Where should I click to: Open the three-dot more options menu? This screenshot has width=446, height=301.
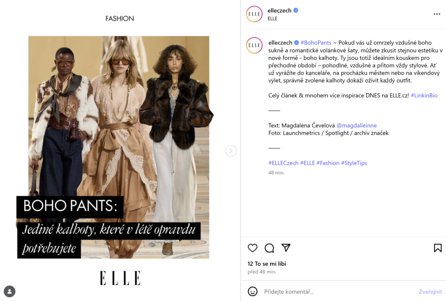[x=437, y=14]
